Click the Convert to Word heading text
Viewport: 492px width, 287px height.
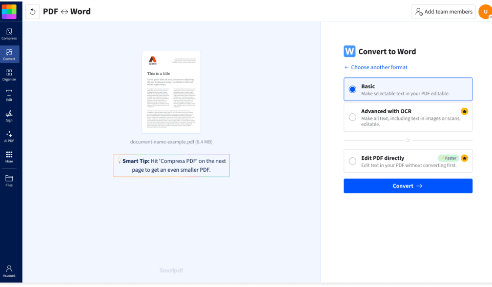click(x=387, y=51)
